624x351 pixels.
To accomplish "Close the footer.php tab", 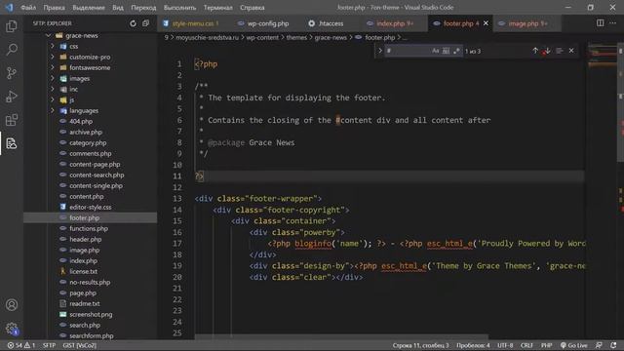I will (x=486, y=23).
